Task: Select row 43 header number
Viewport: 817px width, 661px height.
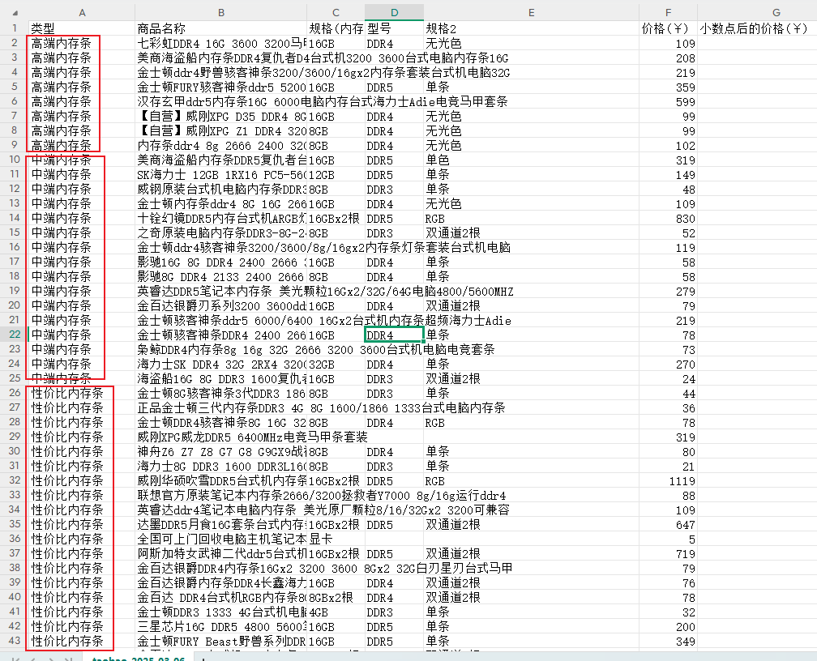Action: [15, 641]
